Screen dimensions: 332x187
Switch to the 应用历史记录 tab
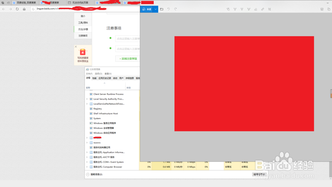click(x=105, y=78)
